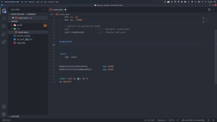
Task: Click the clock showing 15:54
Action: click(x=210, y=2)
